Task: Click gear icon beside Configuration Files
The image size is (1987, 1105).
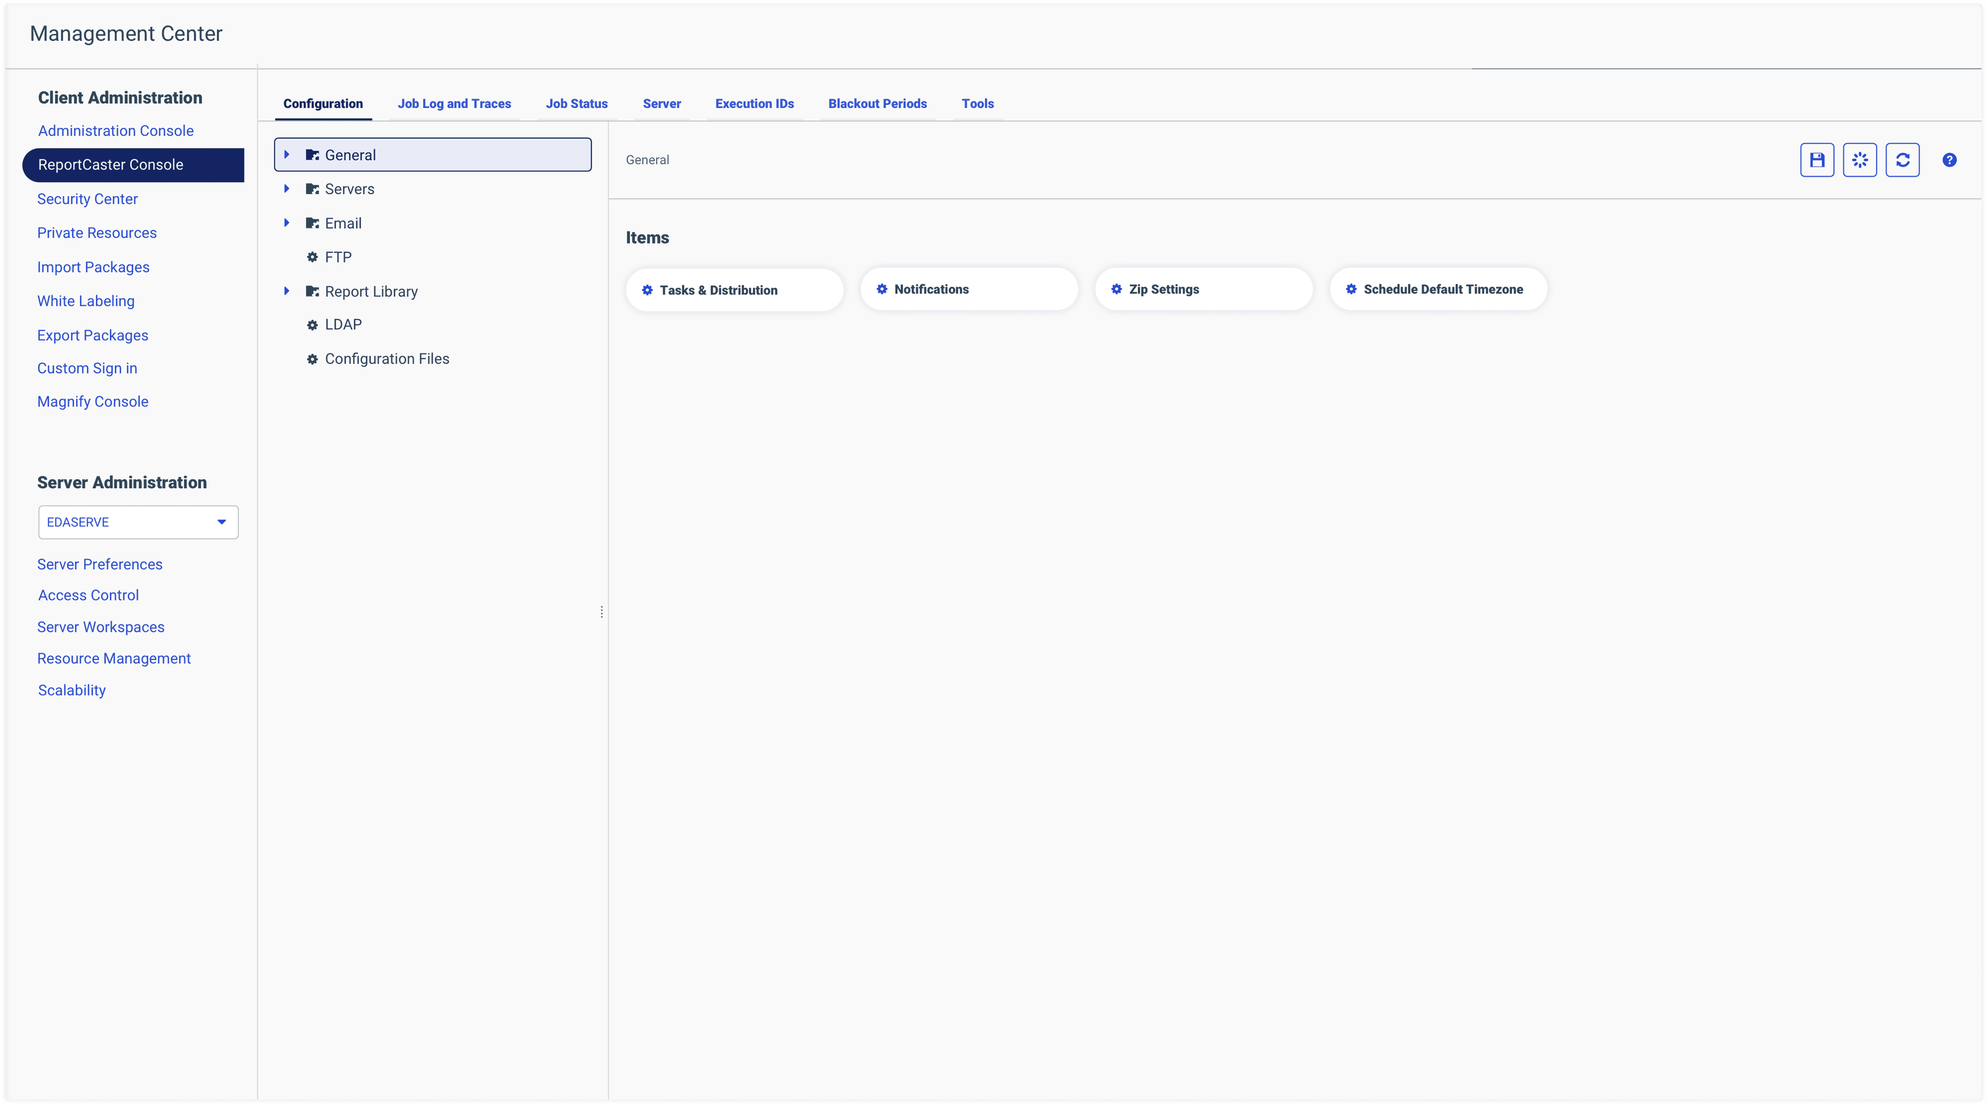Action: click(x=313, y=358)
